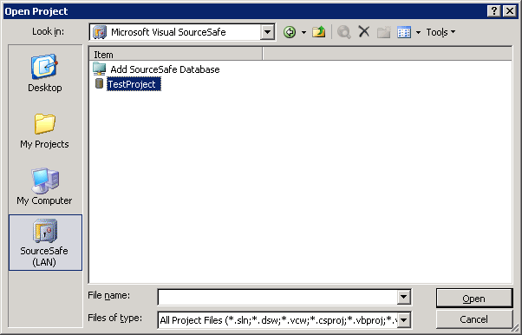Screen dimensions: 522x335
Task: Click the TestProject database cylinder icon
Action: [x=99, y=83]
